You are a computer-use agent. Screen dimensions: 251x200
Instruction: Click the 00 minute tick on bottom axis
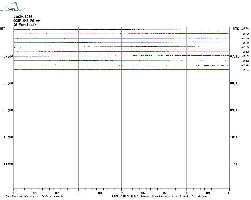pyautogui.click(x=13, y=193)
